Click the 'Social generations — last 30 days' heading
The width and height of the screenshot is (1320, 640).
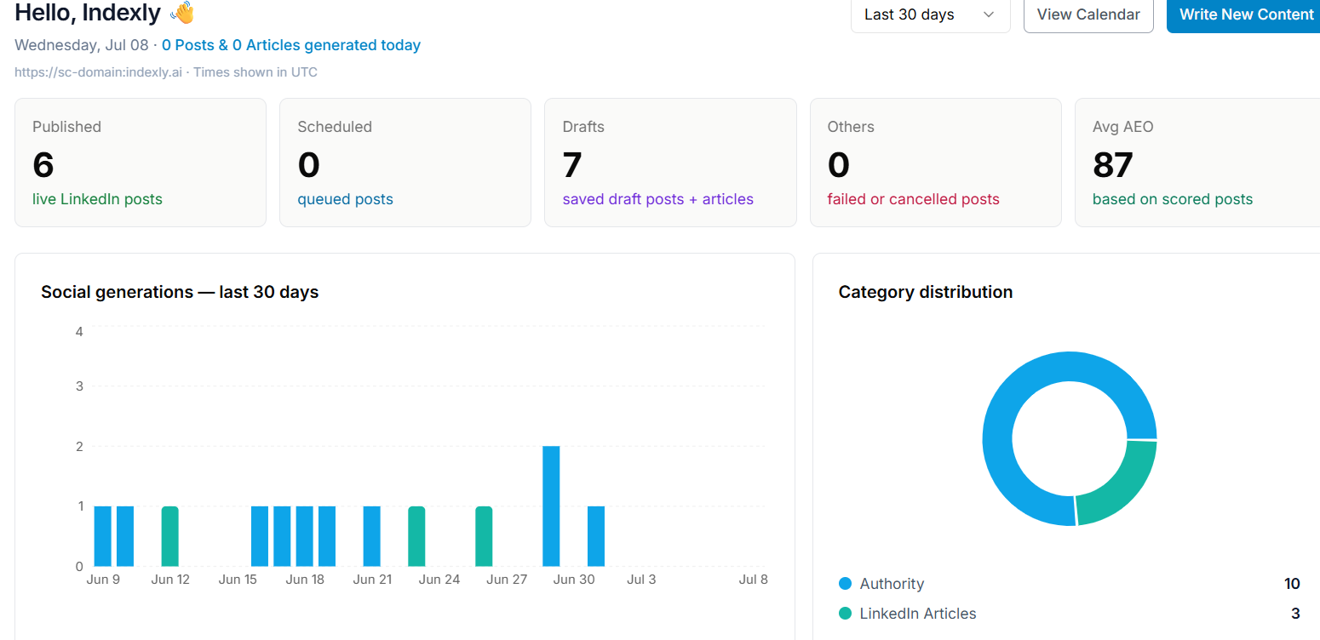pyautogui.click(x=180, y=292)
